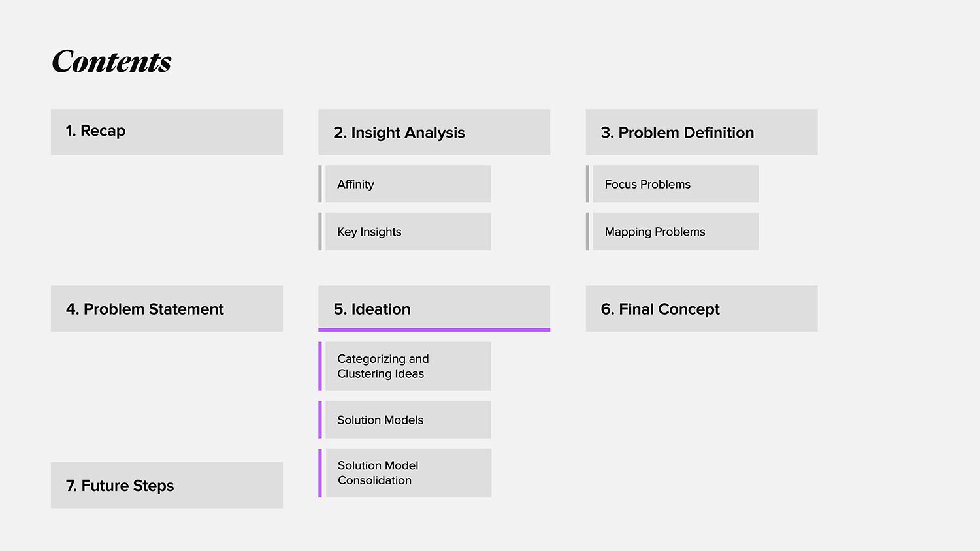980x551 pixels.
Task: Select the Problem Definition heading box
Action: (701, 132)
